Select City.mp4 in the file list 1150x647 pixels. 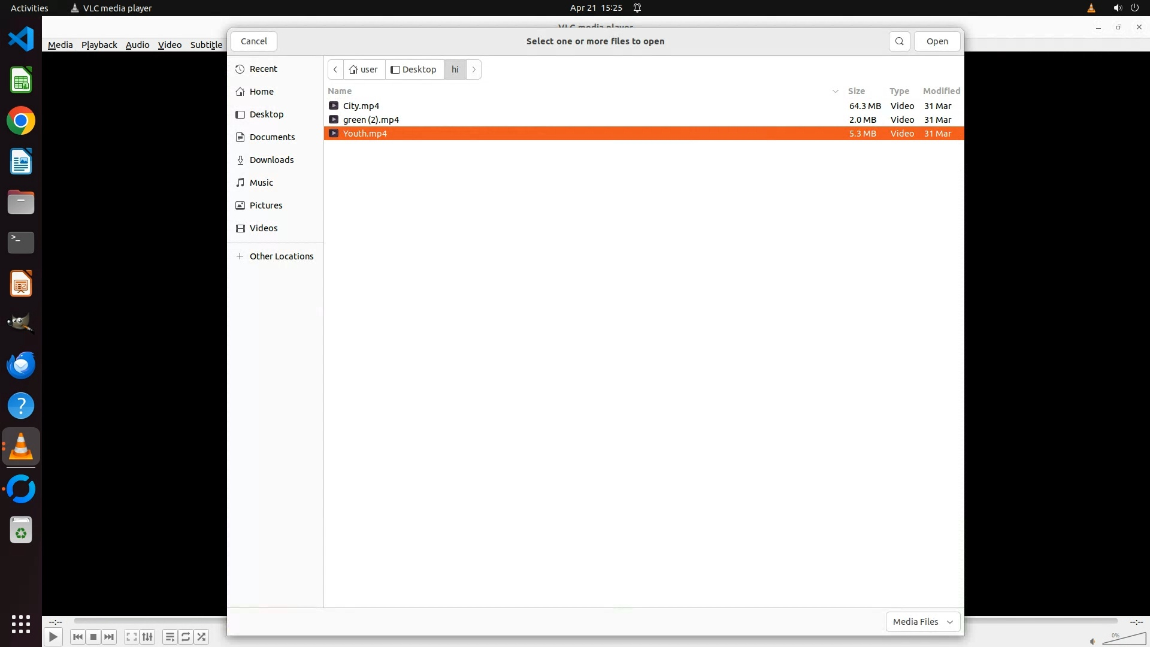tap(361, 106)
